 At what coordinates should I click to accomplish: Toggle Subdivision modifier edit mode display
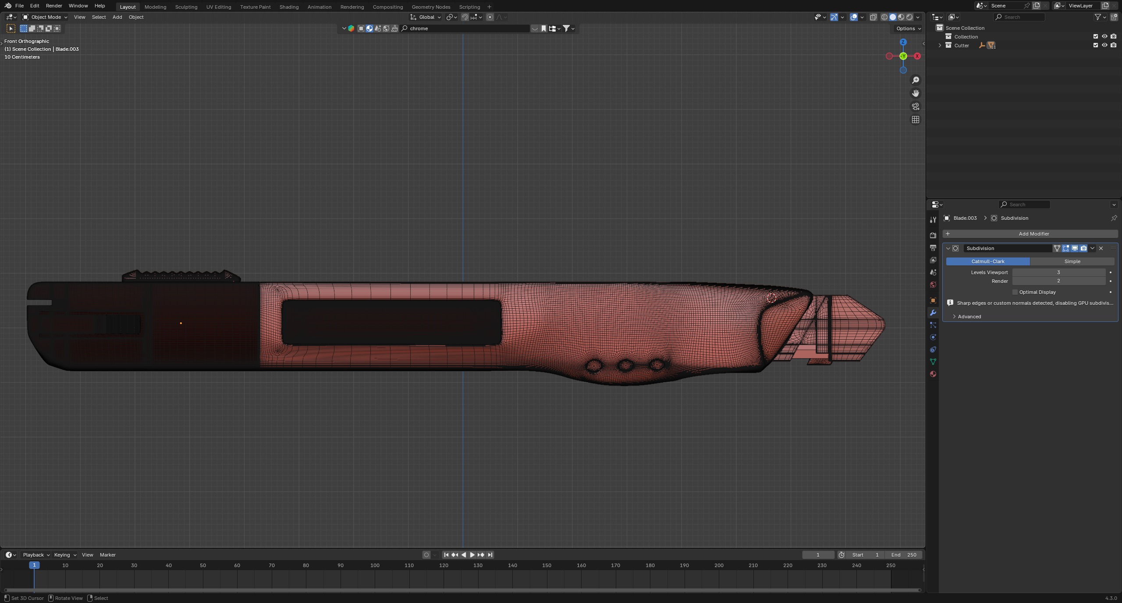point(1066,248)
